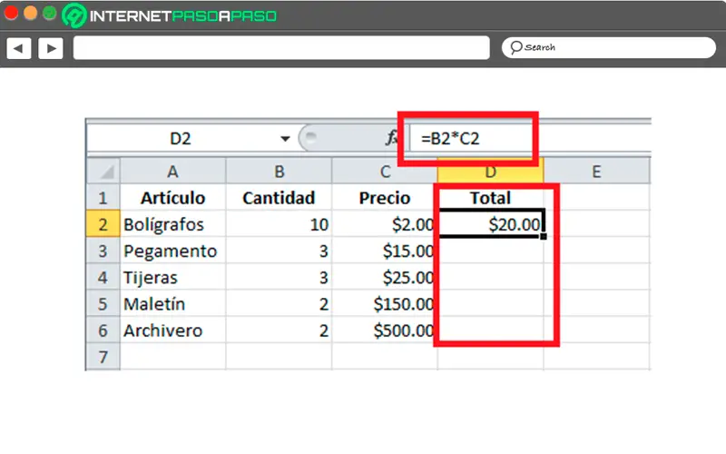The height and width of the screenshot is (454, 726).
Task: Click the Total header cell
Action: pyautogui.click(x=490, y=198)
